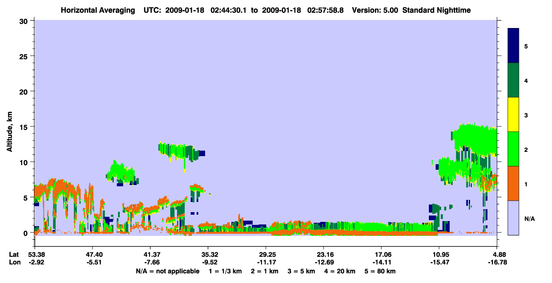Click the bright green colorbar segment labeled 2

513,149
